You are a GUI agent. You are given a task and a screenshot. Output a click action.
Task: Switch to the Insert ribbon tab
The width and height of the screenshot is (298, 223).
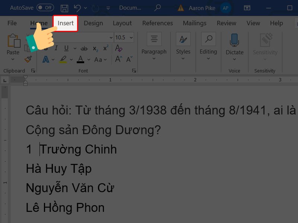(x=65, y=23)
